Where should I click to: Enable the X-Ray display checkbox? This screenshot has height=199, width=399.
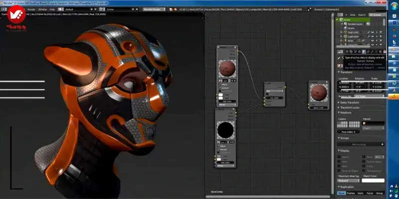click(x=364, y=166)
